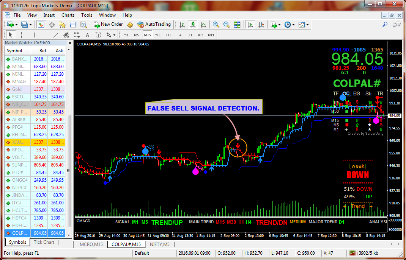Expand the arrows objects dropdown arrow
This screenshot has height=260, width=406.
click(114, 35)
